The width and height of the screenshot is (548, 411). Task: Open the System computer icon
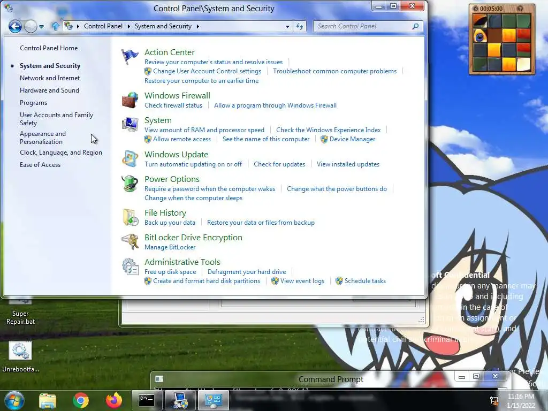point(130,124)
